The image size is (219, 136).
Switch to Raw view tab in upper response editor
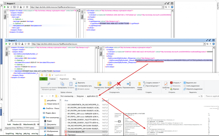click(x=82, y=17)
